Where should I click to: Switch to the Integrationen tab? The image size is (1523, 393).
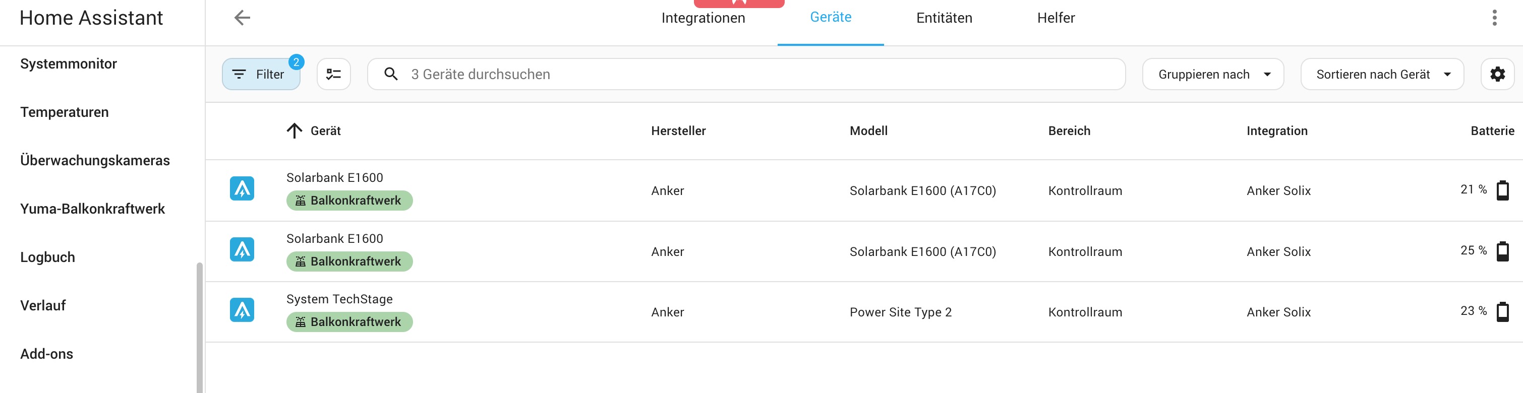(703, 18)
